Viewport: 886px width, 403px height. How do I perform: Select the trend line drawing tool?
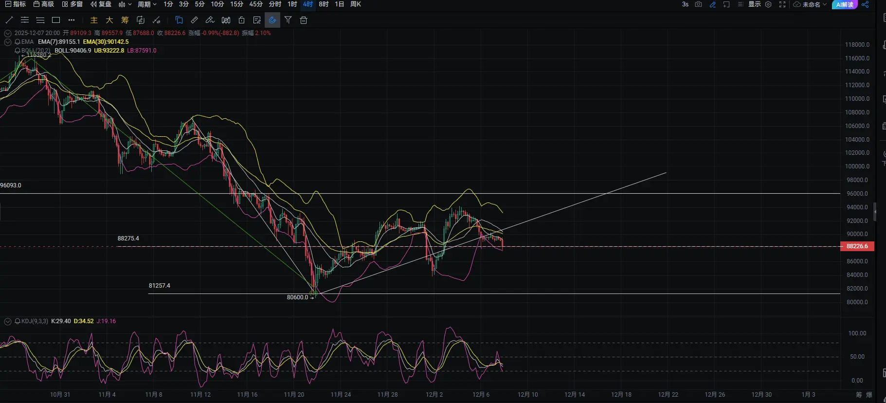click(x=9, y=20)
